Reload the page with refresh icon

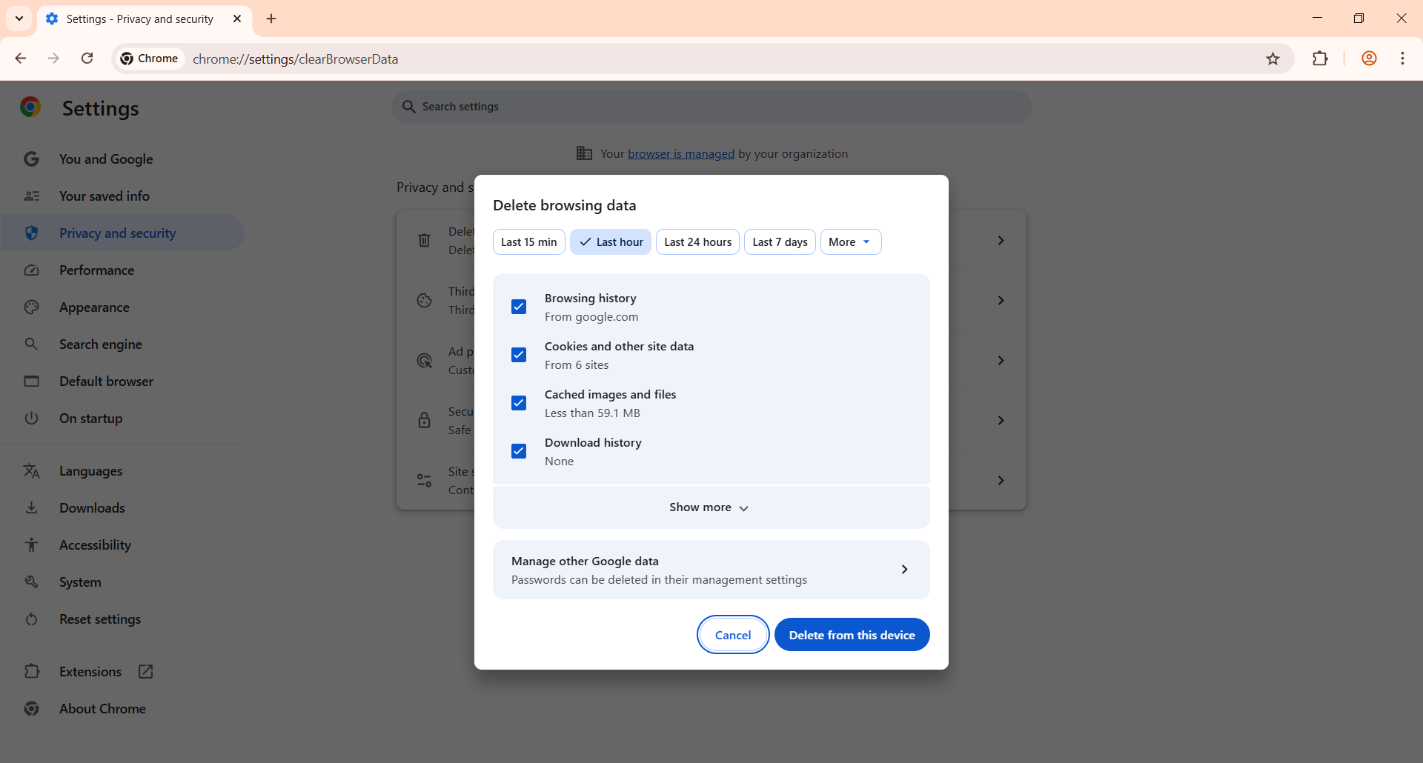coord(87,59)
